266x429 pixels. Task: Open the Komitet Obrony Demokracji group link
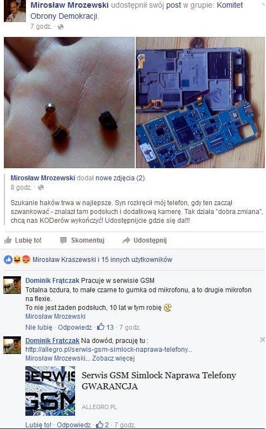137,10
